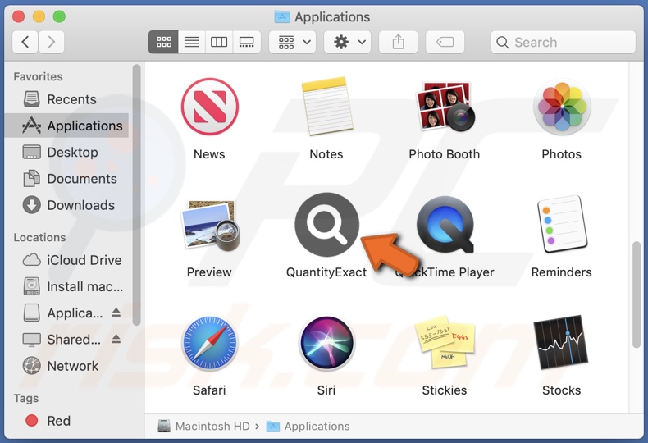
Task: Click the Edit Tags toolbar button
Action: (x=445, y=42)
